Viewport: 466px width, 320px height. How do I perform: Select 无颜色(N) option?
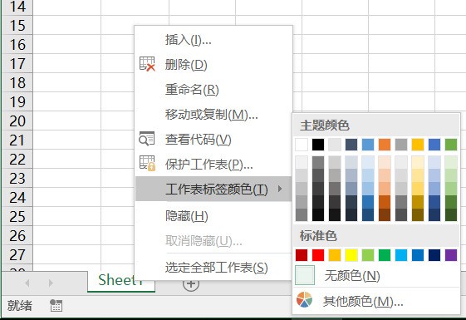[376, 275]
